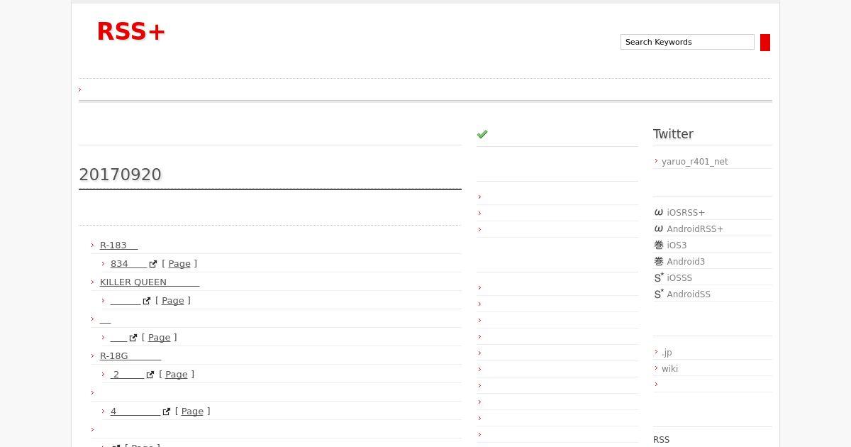The width and height of the screenshot is (851, 447).
Task: Click the RSS sidebar heading
Action: tap(661, 439)
